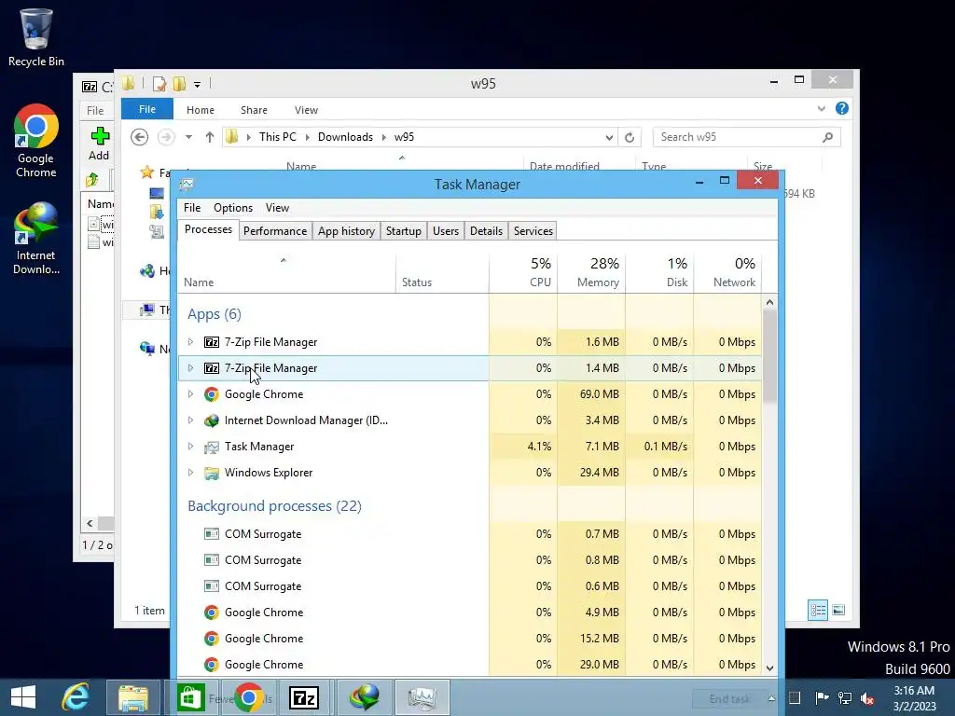Click first 7-Zip File Manager process icon
This screenshot has width=955, height=716.
(212, 342)
